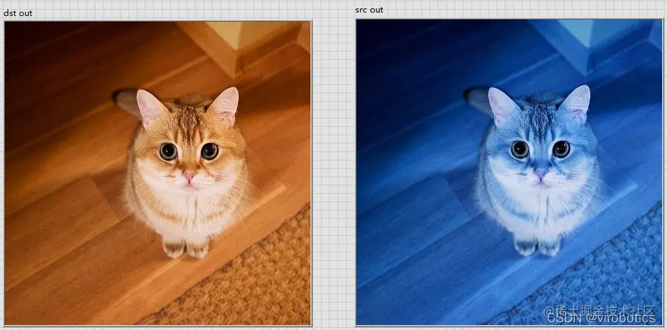Click the blue-tinted cat image in src out
Viewport: 667px width, 330px height.
point(509,172)
